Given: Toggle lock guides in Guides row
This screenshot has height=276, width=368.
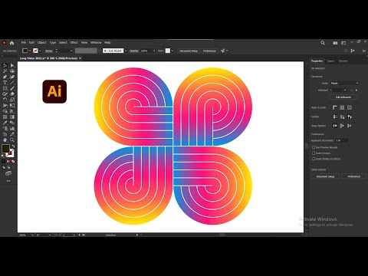Looking at the screenshot, I should [342, 117].
